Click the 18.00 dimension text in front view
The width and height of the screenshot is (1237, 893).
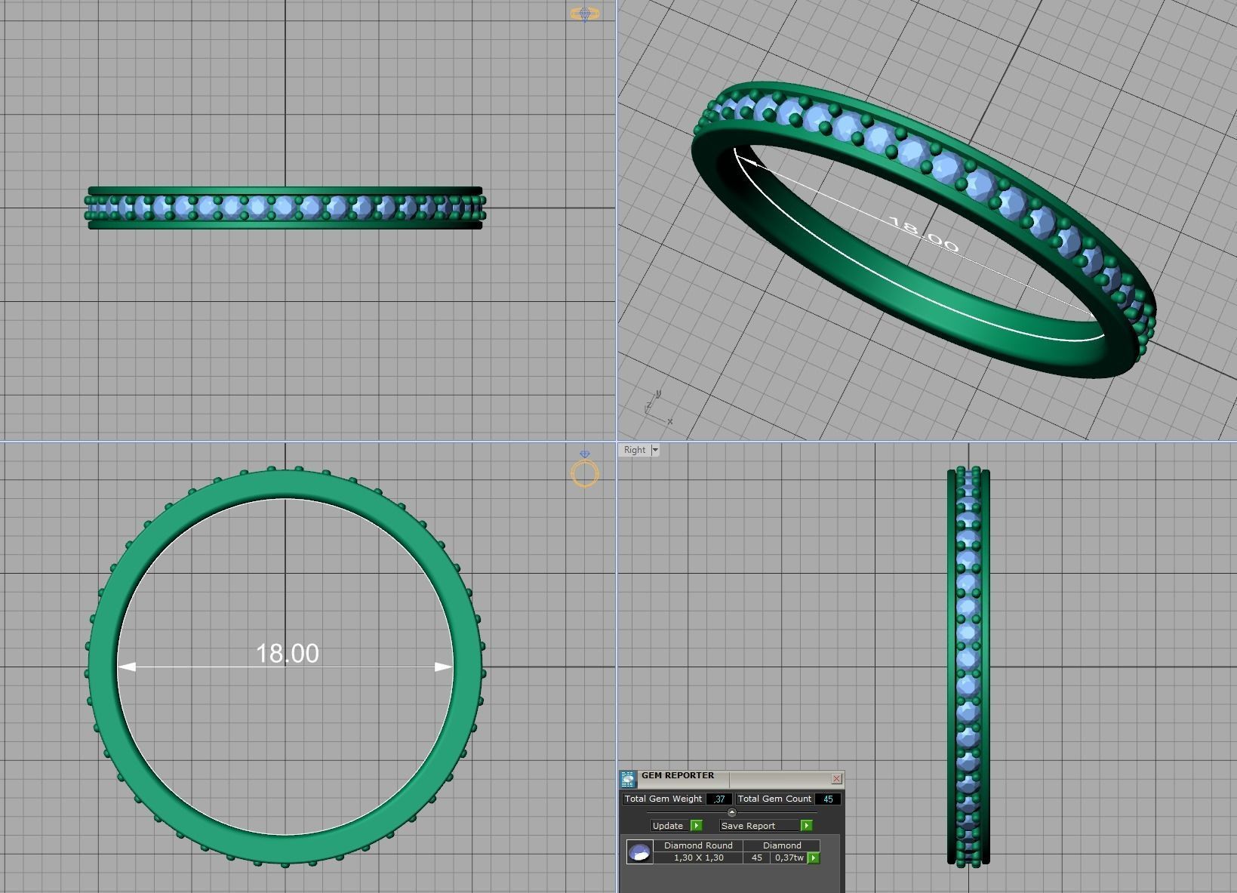click(x=288, y=654)
